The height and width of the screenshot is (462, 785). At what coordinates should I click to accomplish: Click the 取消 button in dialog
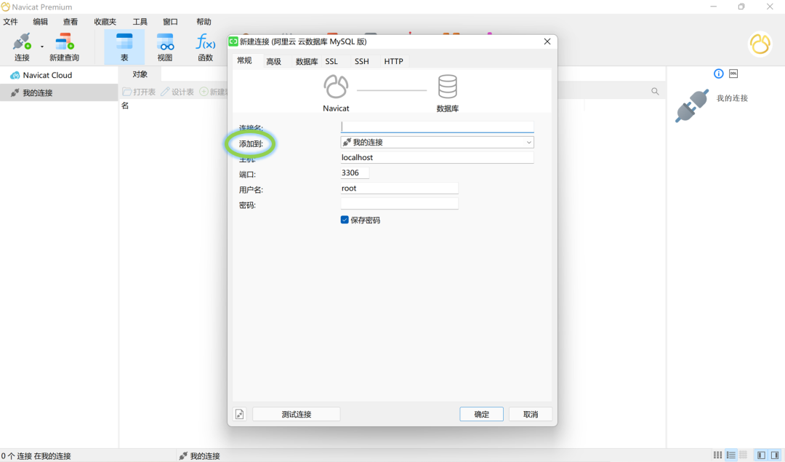coord(531,415)
